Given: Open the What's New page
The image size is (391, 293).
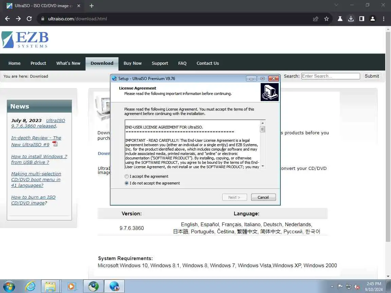Looking at the screenshot, I should pos(68,63).
